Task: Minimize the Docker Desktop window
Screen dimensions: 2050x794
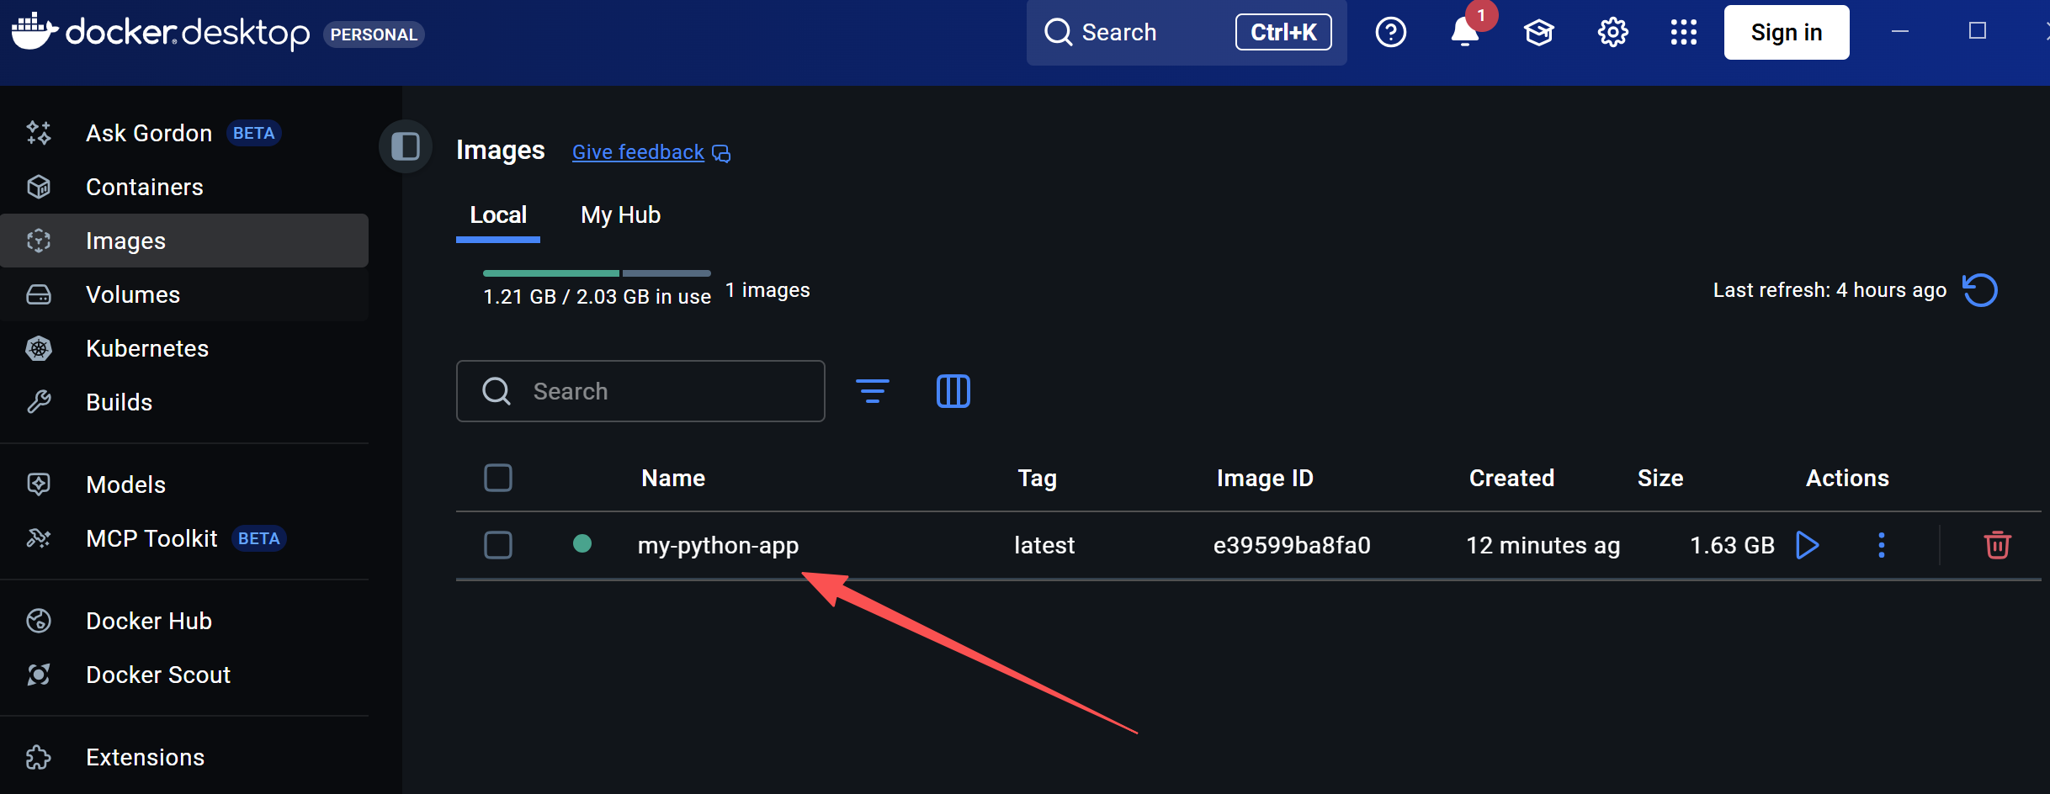Action: tap(1899, 32)
